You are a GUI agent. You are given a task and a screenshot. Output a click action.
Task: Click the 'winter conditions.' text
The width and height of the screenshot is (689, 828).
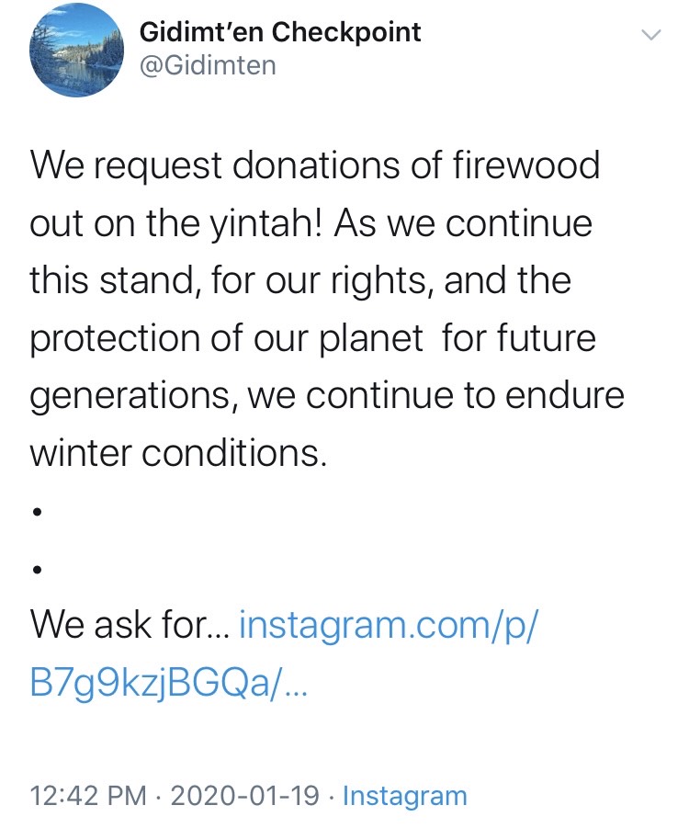[x=178, y=453]
